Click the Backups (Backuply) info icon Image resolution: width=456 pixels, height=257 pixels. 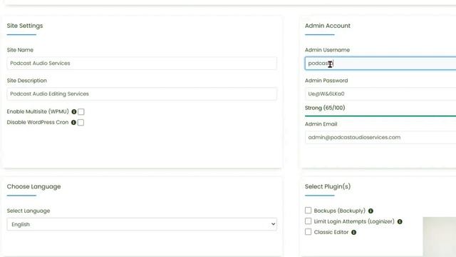click(370, 211)
